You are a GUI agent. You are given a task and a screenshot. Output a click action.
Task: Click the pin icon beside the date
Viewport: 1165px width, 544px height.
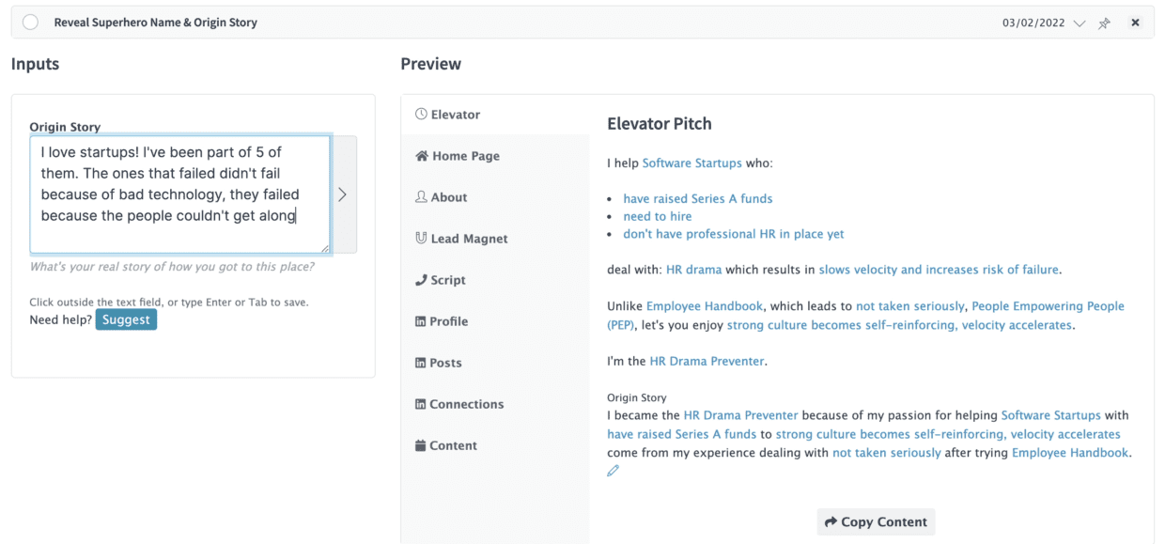tap(1105, 23)
